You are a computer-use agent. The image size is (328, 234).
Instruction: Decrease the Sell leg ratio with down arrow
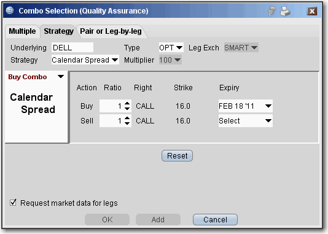point(127,123)
